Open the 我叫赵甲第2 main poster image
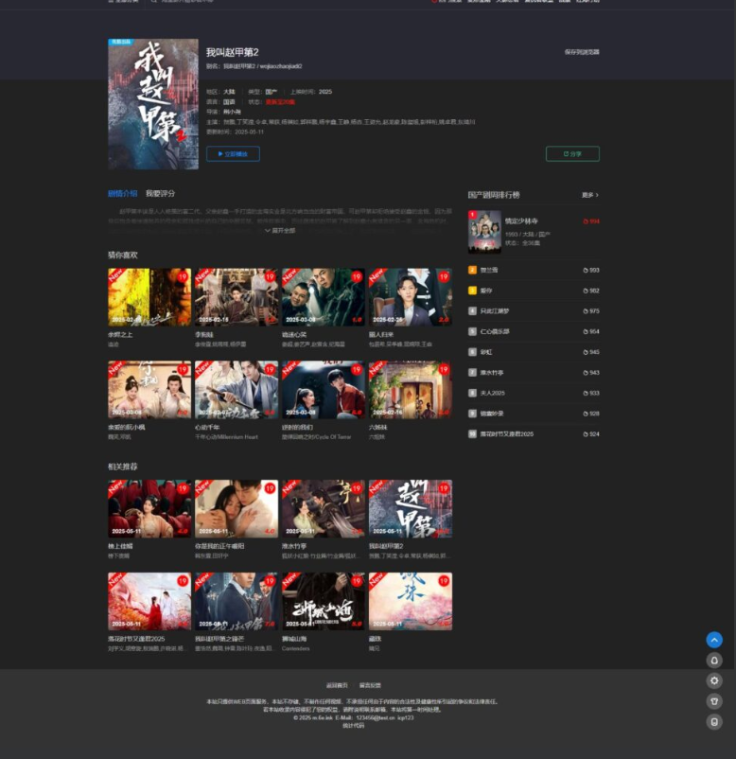This screenshot has height=759, width=736. pyautogui.click(x=153, y=104)
